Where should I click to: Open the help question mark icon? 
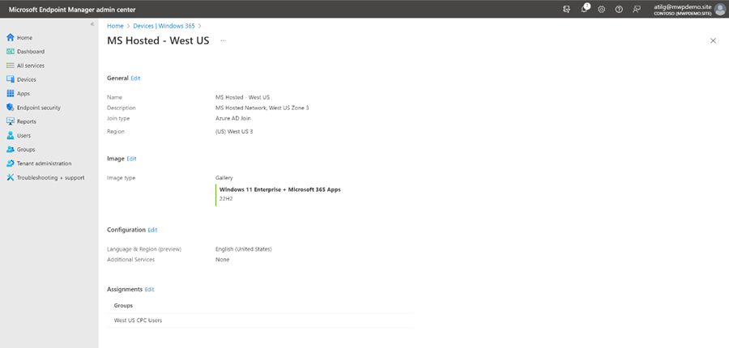pyautogui.click(x=619, y=9)
